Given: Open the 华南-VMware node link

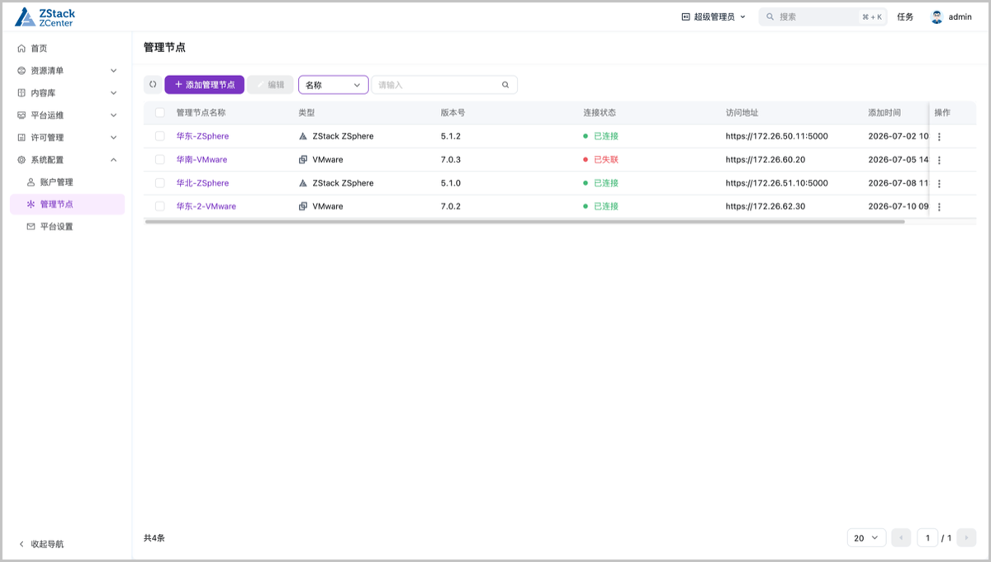Looking at the screenshot, I should pos(202,159).
